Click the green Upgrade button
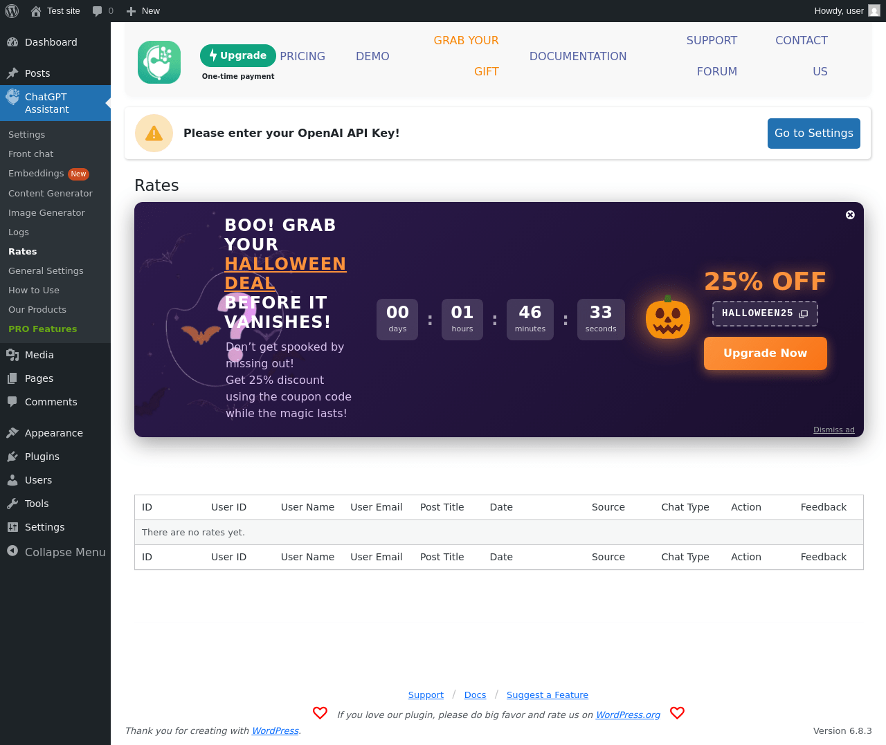The width and height of the screenshot is (886, 745). [238, 56]
